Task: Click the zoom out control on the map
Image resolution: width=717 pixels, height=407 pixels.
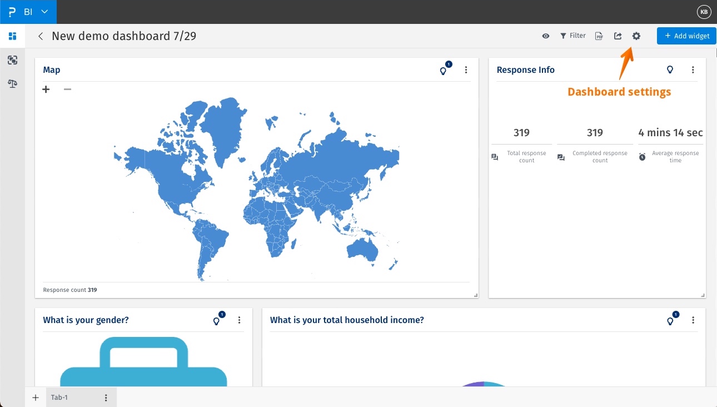Action: [x=67, y=89]
